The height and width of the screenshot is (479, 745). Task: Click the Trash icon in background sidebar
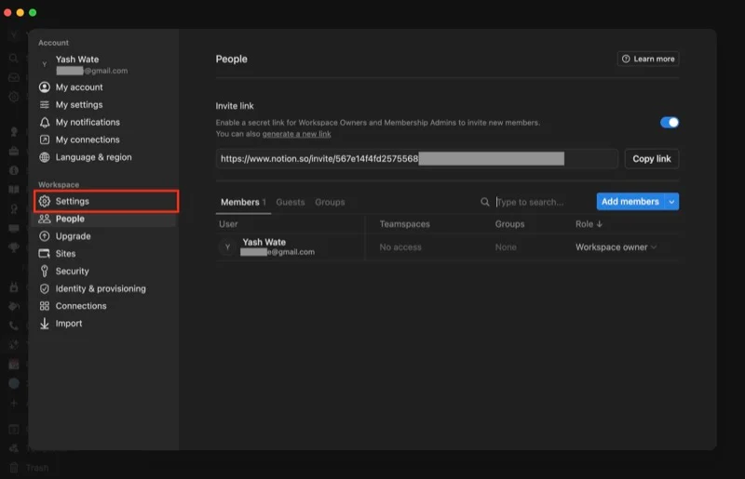pos(14,468)
